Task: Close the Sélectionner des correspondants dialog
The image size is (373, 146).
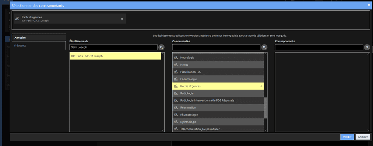Action: click(x=369, y=5)
